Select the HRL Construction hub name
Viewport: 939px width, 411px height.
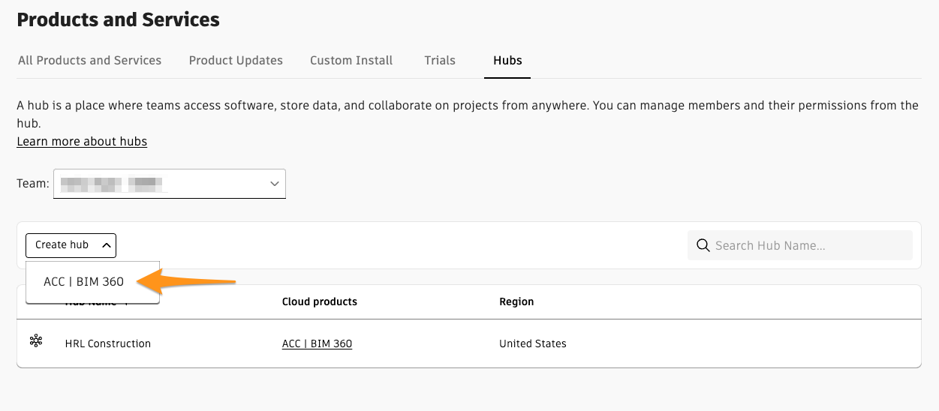[x=108, y=343]
